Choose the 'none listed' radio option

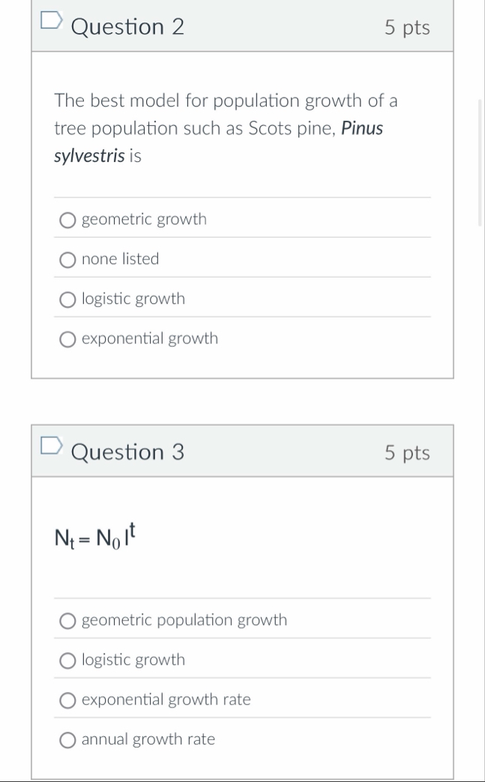click(x=68, y=260)
